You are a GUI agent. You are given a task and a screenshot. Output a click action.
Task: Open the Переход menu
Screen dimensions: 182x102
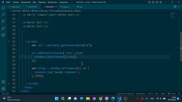tap(42, 2)
